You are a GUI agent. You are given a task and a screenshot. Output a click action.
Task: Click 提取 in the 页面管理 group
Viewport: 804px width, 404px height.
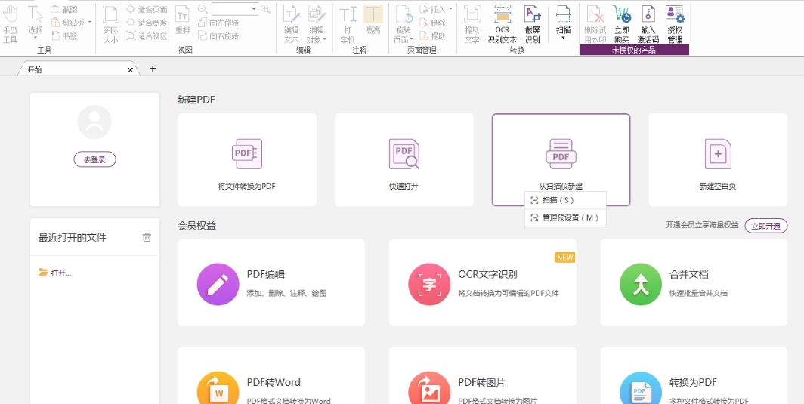433,36
